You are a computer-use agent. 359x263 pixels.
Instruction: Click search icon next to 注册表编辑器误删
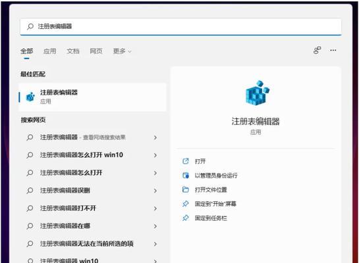[30, 190]
